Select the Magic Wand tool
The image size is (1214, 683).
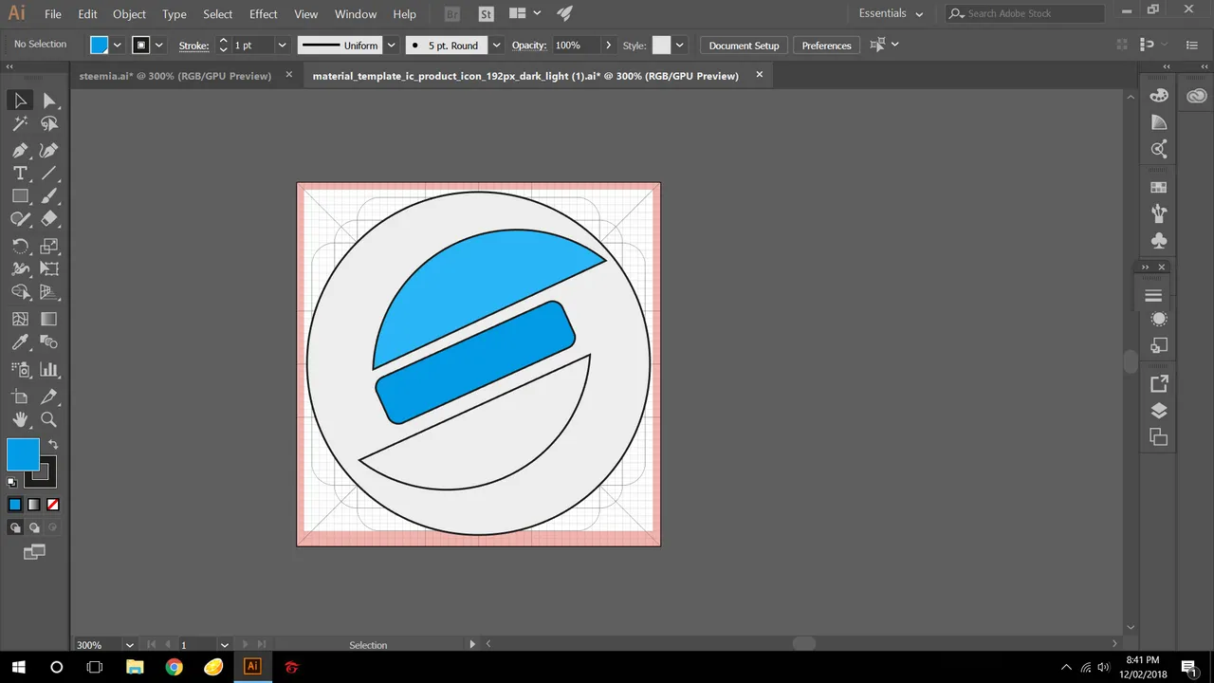(20, 123)
